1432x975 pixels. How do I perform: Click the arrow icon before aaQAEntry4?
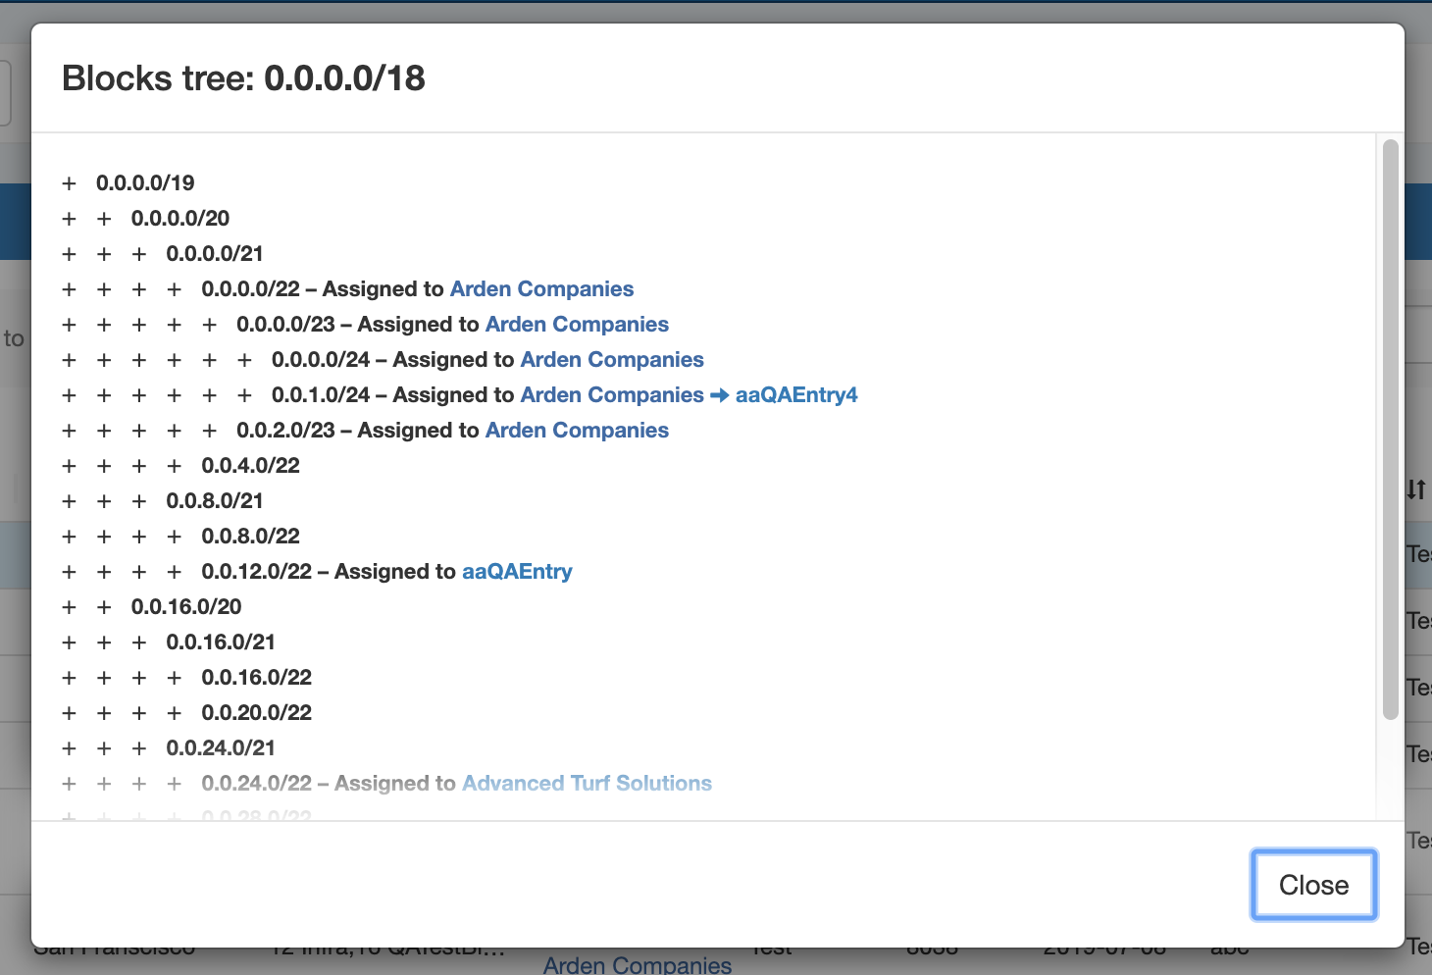pyautogui.click(x=719, y=395)
